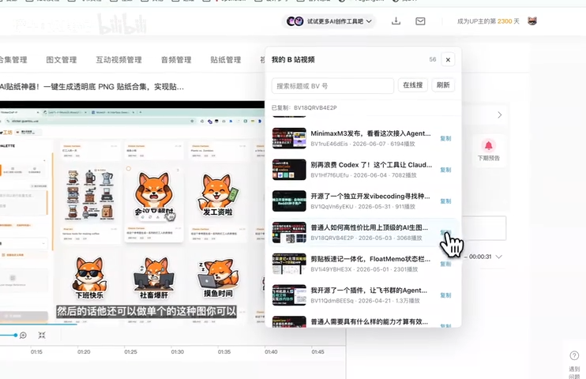Expand the 00:00:31 duration dropdown

point(498,257)
